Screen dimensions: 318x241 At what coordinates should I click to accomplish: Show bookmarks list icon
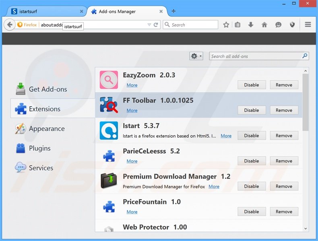click(237, 25)
